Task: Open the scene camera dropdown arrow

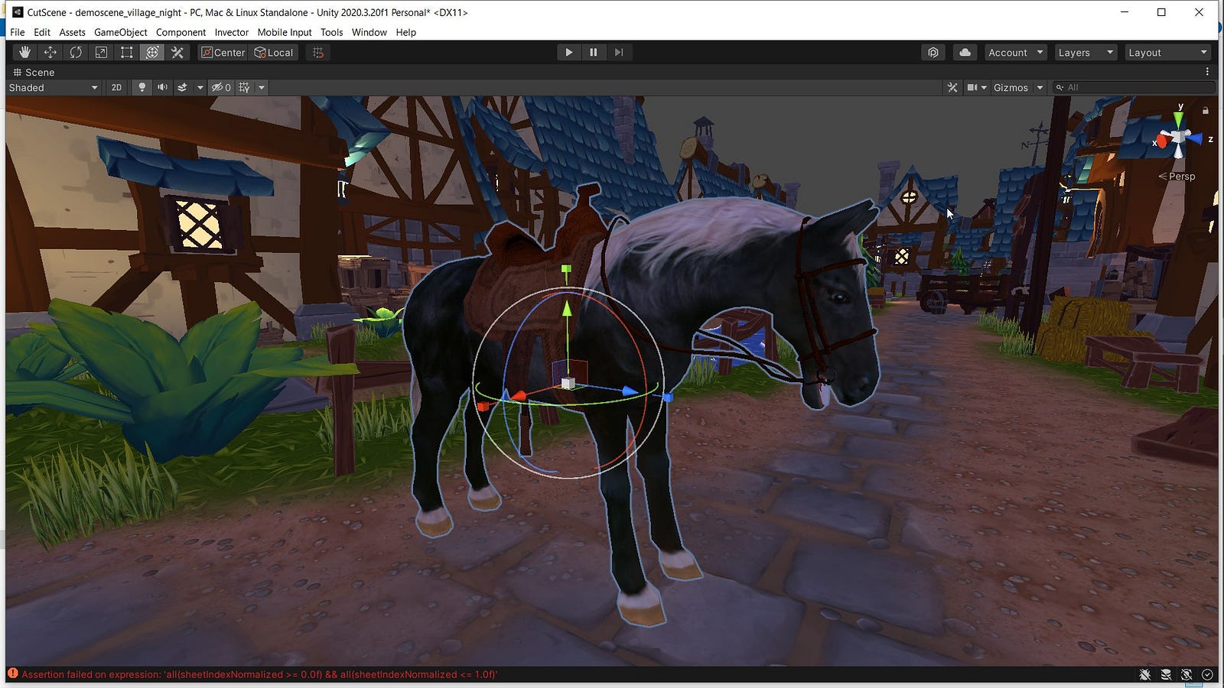Action: pos(984,87)
